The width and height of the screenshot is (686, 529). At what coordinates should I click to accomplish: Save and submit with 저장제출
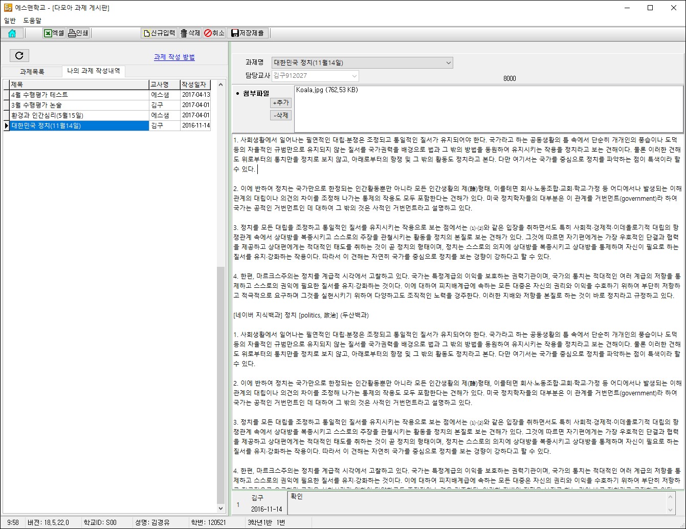pyautogui.click(x=248, y=33)
